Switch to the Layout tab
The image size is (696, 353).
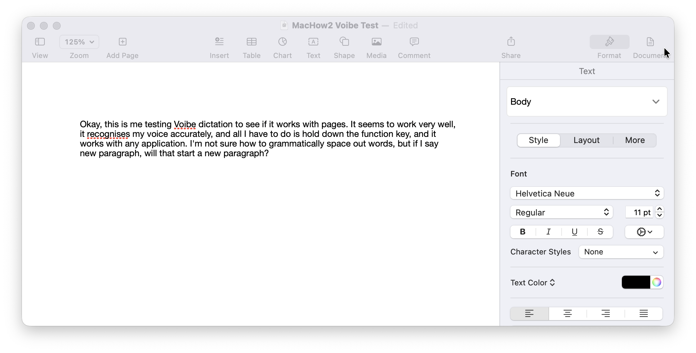point(586,140)
